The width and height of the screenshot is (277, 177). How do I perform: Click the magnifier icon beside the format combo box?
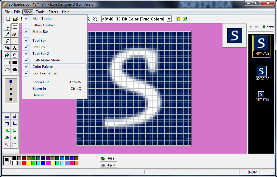click(x=95, y=19)
